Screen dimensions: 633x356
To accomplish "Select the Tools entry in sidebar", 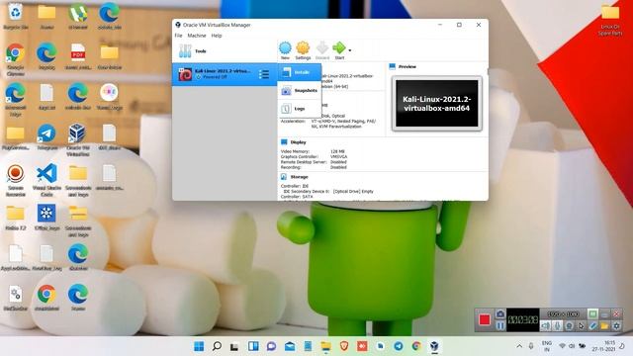I will tap(225, 51).
